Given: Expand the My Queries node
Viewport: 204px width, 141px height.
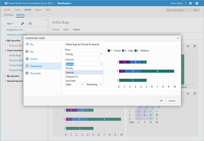Looking at the screenshot, I should pyautogui.click(x=5, y=76).
